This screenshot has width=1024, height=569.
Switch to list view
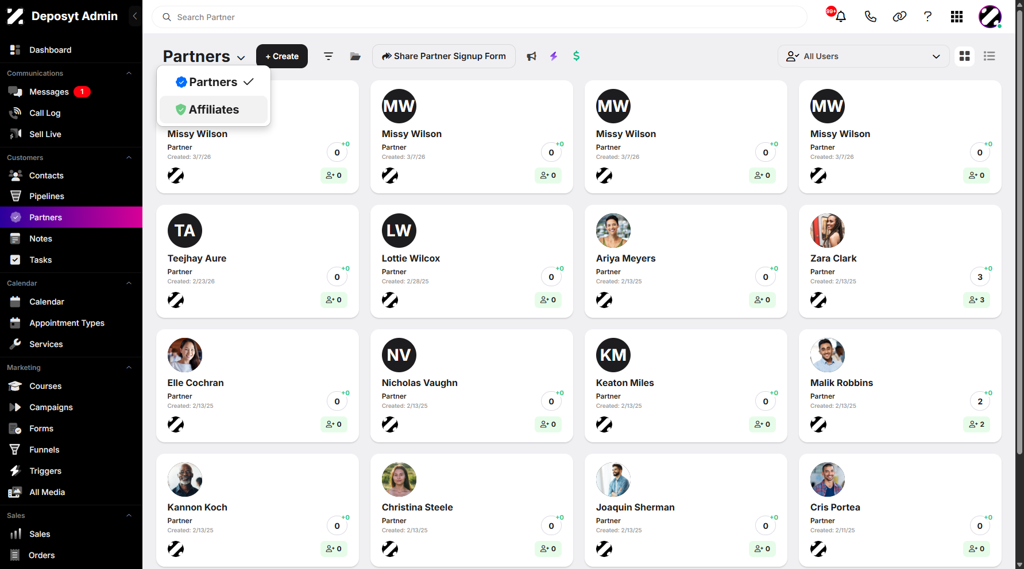(990, 56)
